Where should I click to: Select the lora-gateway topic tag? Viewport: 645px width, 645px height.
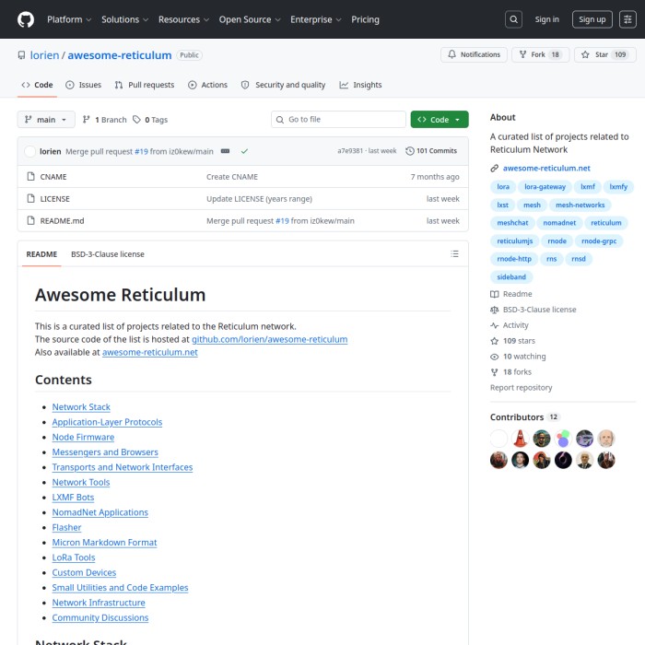[545, 187]
